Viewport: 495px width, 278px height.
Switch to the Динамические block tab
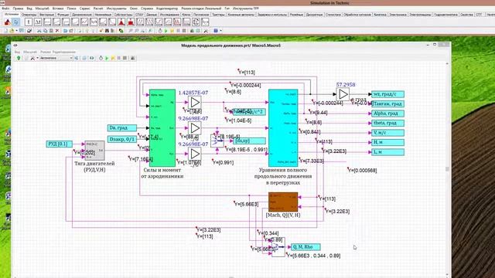82,15
